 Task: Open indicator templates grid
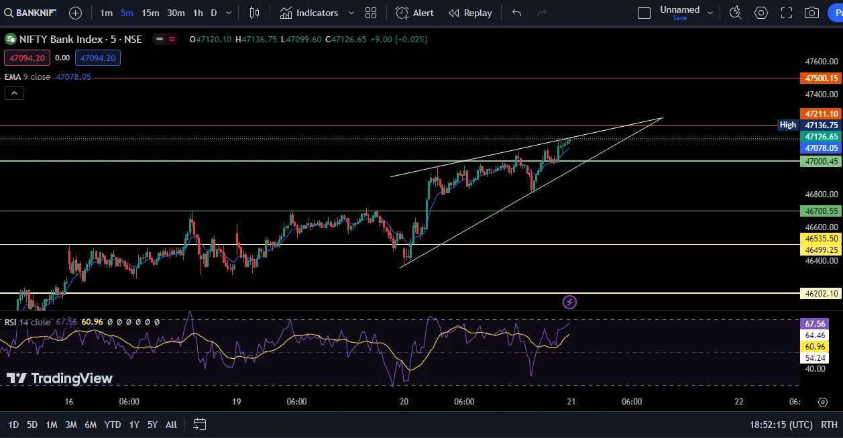click(x=371, y=13)
